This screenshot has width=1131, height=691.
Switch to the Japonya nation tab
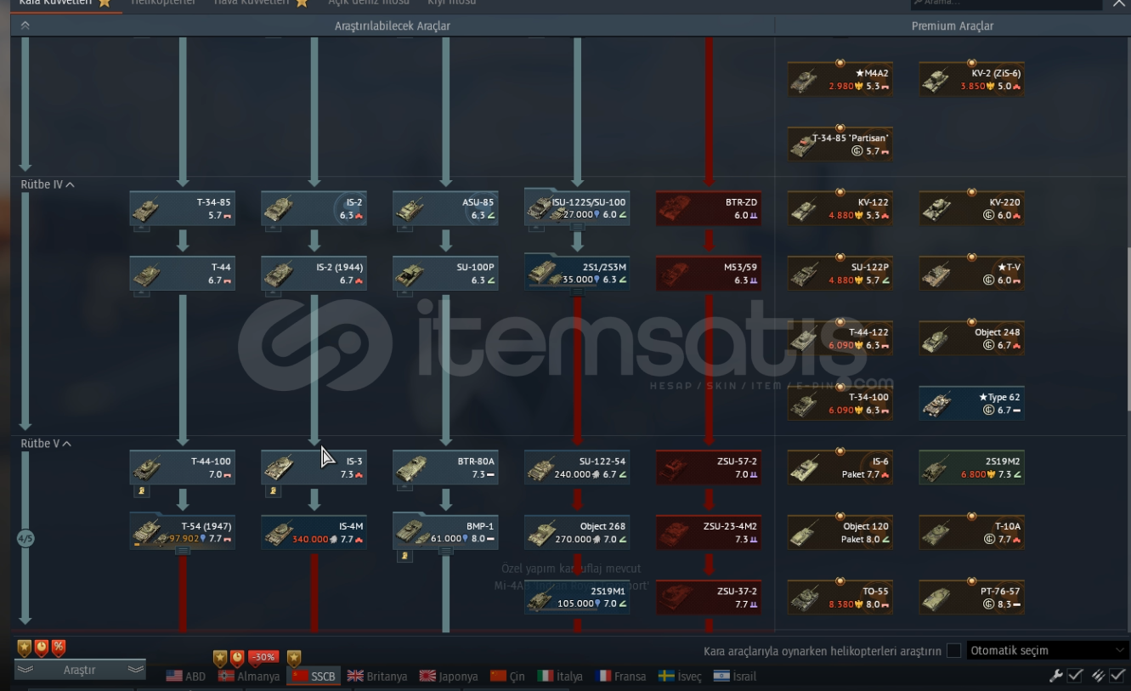coord(448,677)
